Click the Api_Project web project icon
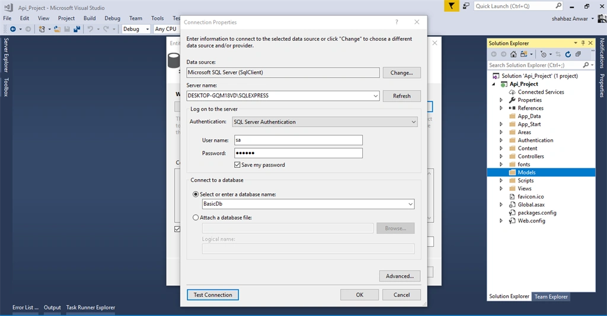 504,84
